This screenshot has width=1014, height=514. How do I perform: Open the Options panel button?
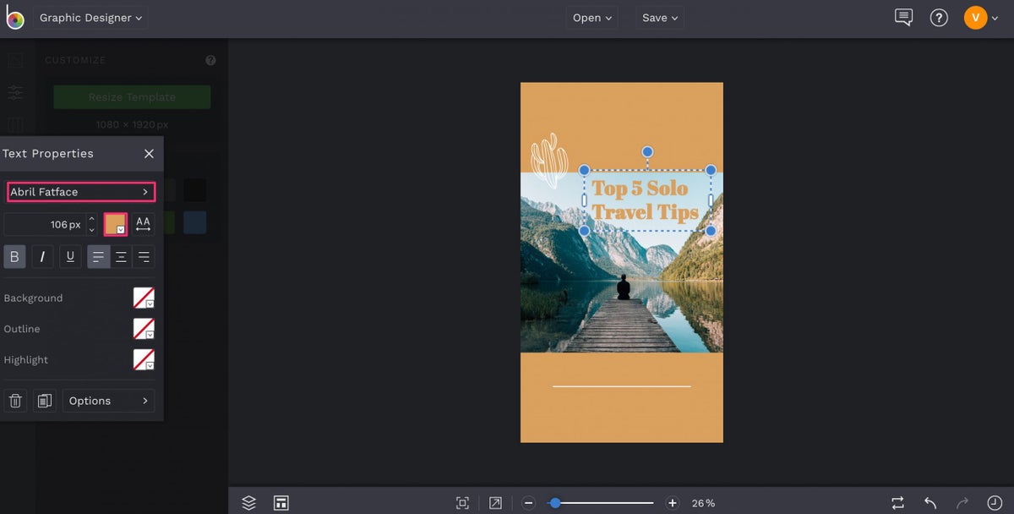(108, 400)
